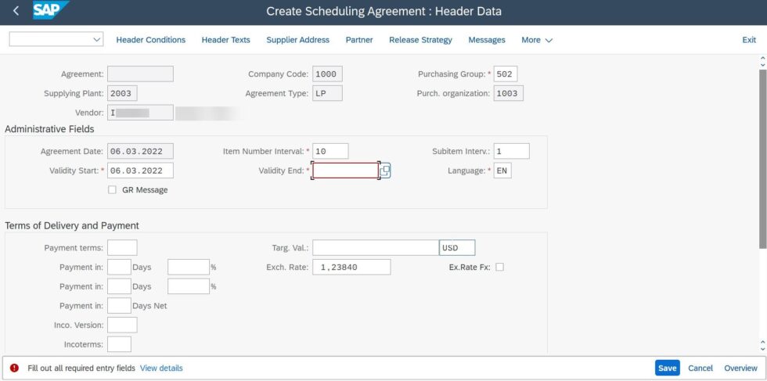Open Header Conditions
The width and height of the screenshot is (767, 381).
150,40
